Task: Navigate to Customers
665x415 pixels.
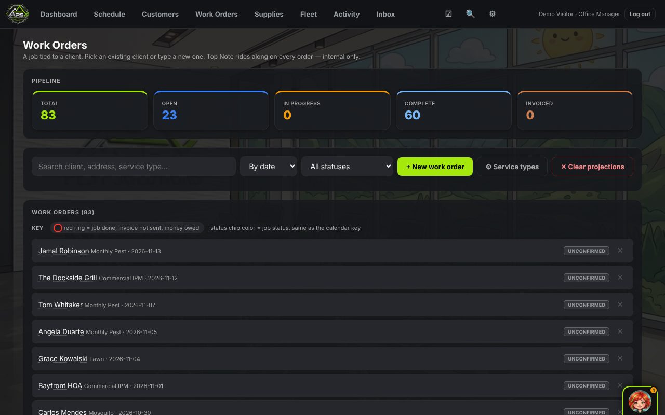Action: click(160, 14)
